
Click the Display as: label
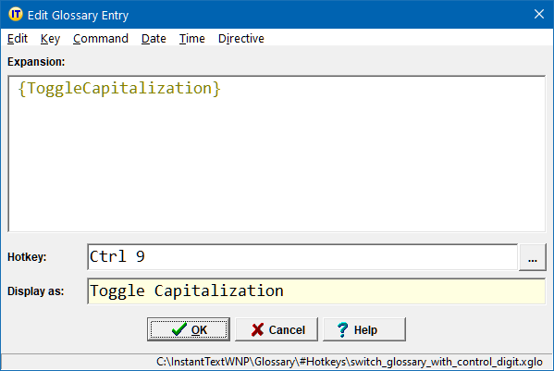36,291
